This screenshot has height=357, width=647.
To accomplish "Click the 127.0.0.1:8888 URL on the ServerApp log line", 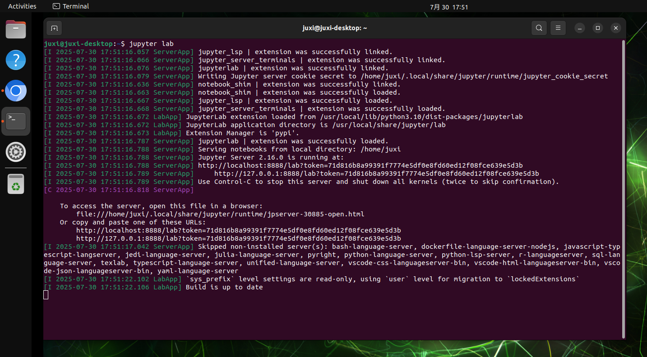I will click(377, 174).
